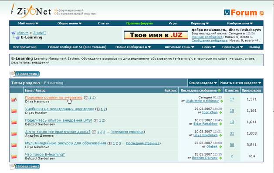Open reply count 88 link

tap(232, 145)
